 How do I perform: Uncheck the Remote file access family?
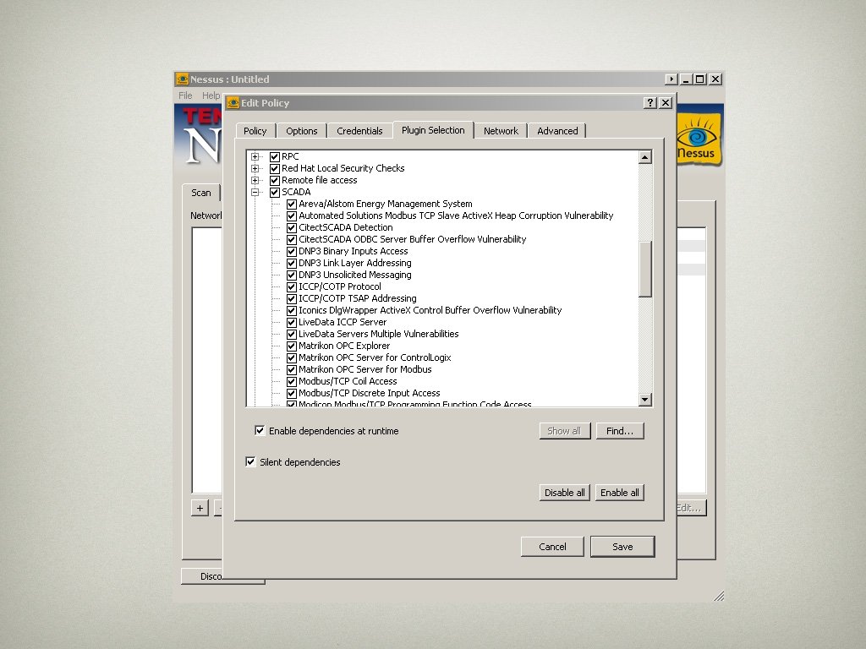pyautogui.click(x=275, y=181)
